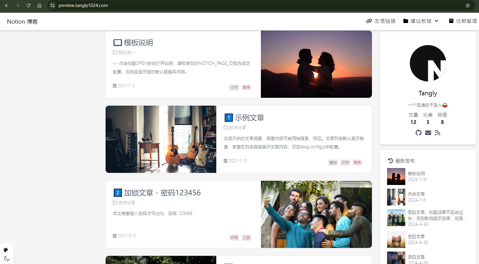
Task: Select 技术分享 category under 示例文章
Action: (x=235, y=127)
